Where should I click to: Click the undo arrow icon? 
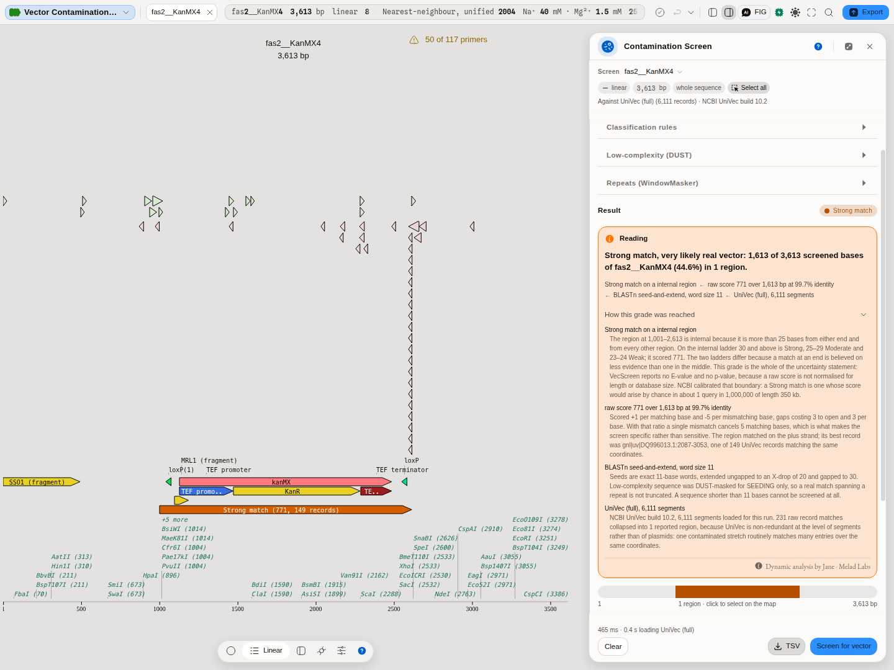[677, 12]
